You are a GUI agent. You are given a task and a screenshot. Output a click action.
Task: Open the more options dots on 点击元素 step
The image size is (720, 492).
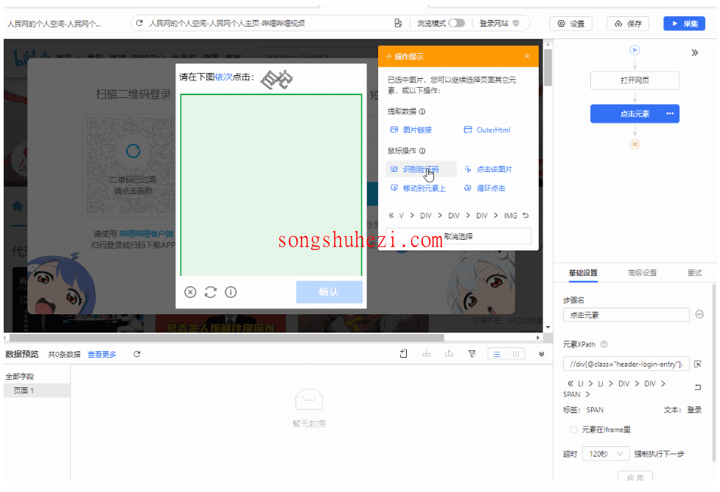[x=670, y=114]
